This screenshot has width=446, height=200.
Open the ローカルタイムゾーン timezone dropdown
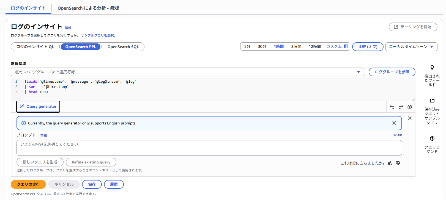411,47
